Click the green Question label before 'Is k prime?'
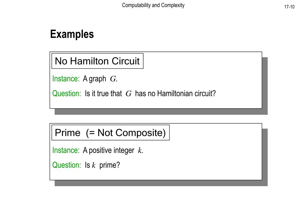 click(x=67, y=165)
